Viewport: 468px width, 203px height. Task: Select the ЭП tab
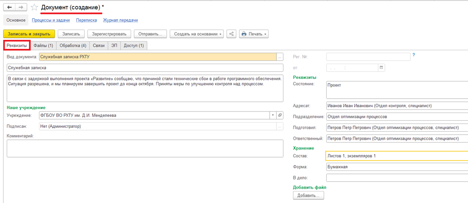114,45
